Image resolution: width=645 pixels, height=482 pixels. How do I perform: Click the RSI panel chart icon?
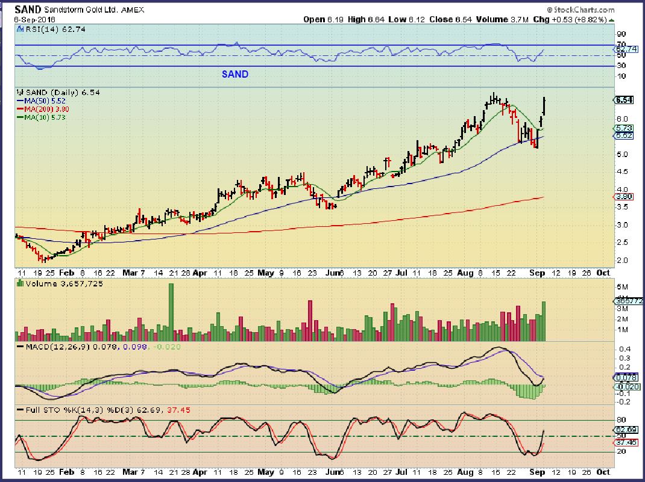click(20, 29)
